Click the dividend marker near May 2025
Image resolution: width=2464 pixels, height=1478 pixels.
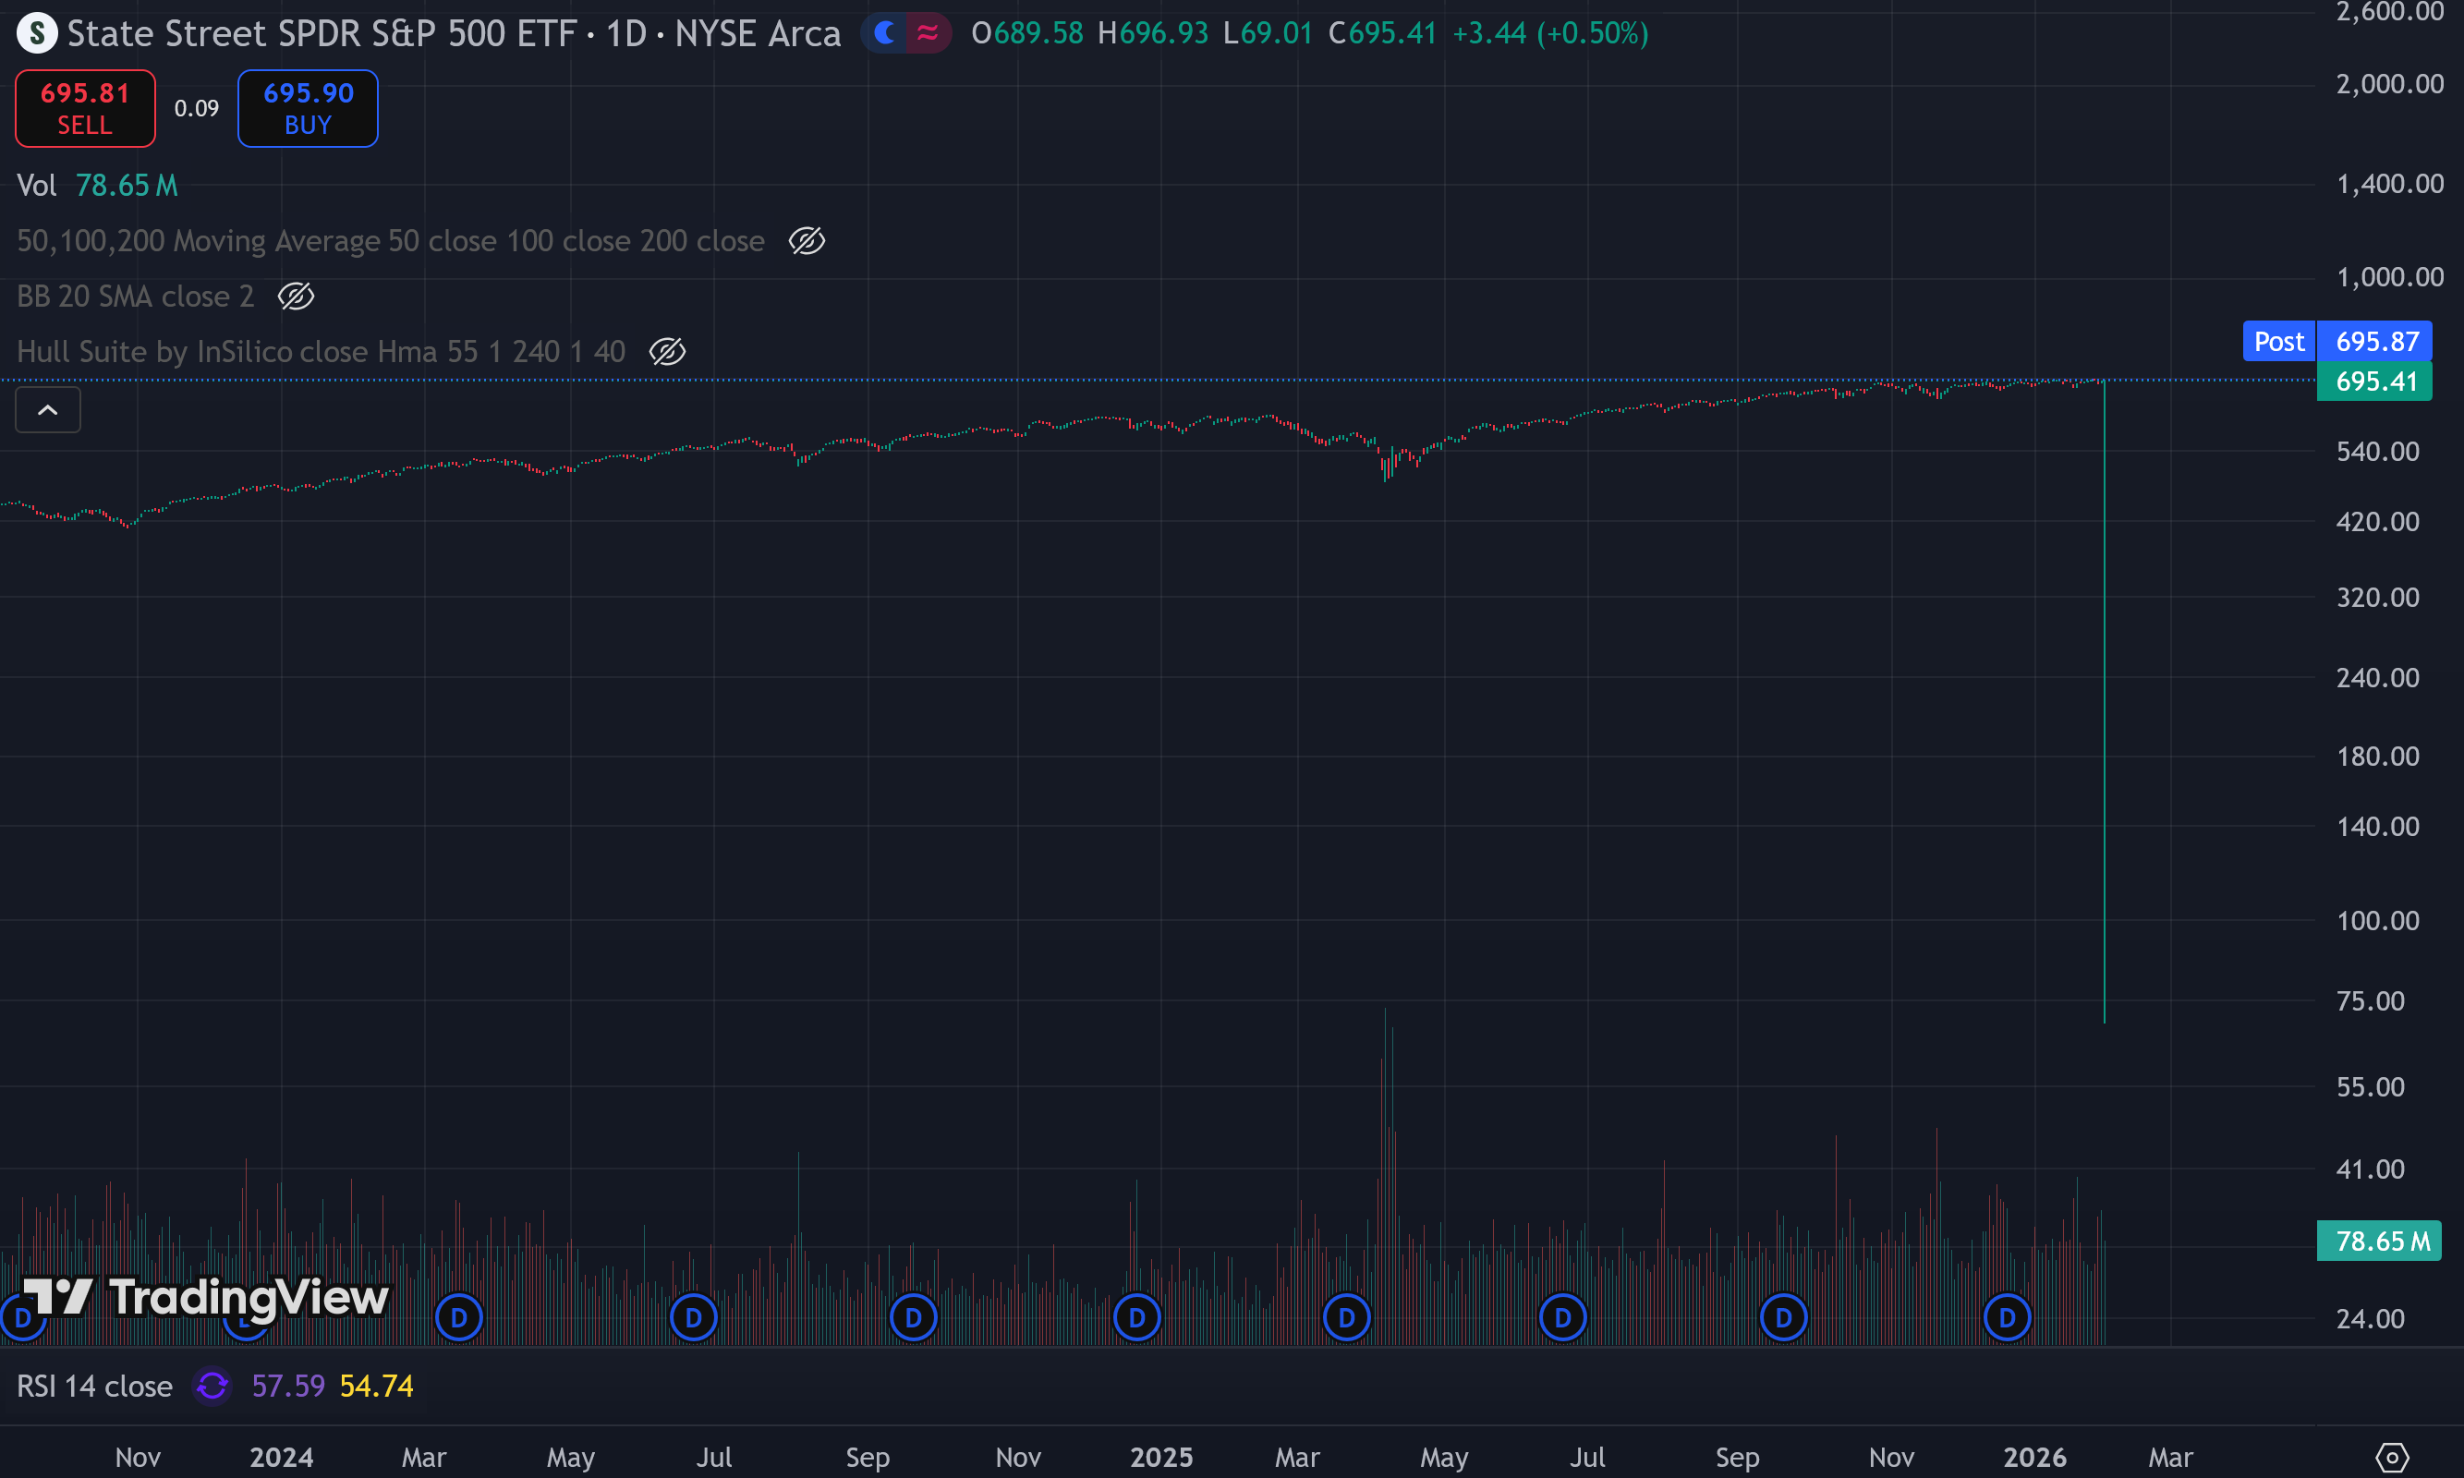1346,1317
